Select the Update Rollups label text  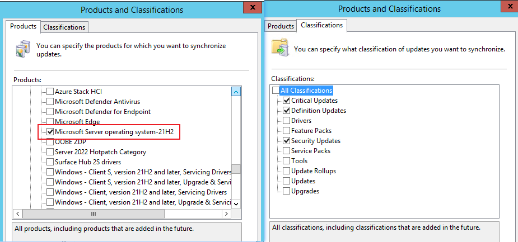314,171
